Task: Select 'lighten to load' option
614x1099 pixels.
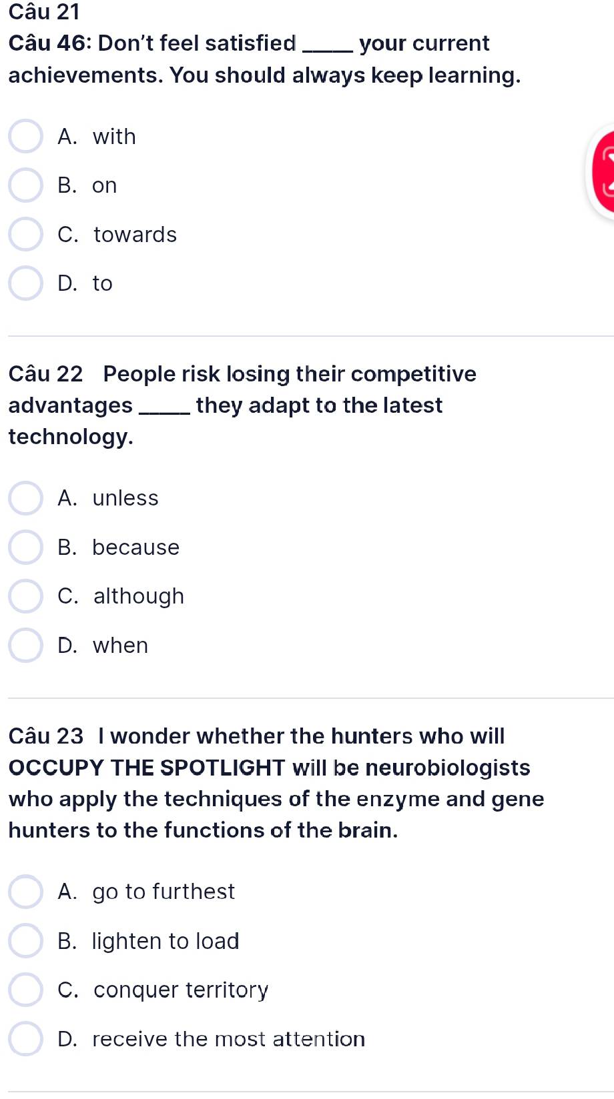Action: (x=25, y=941)
